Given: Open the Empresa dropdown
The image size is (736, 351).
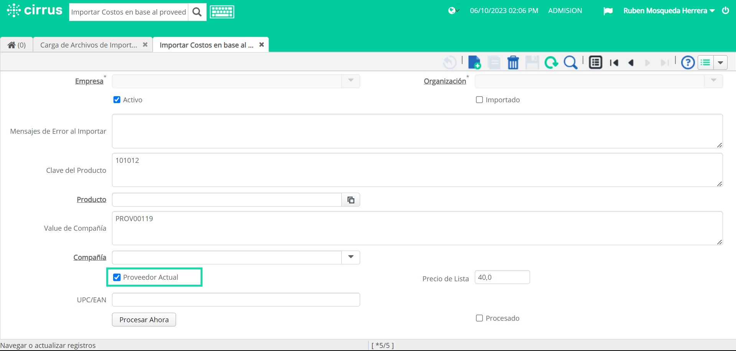Looking at the screenshot, I should pyautogui.click(x=350, y=81).
